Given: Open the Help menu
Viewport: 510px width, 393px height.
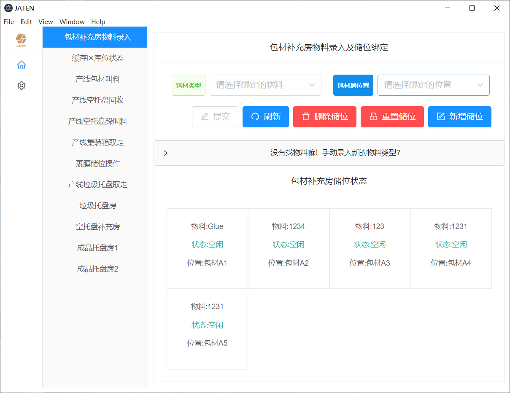Looking at the screenshot, I should pyautogui.click(x=98, y=22).
